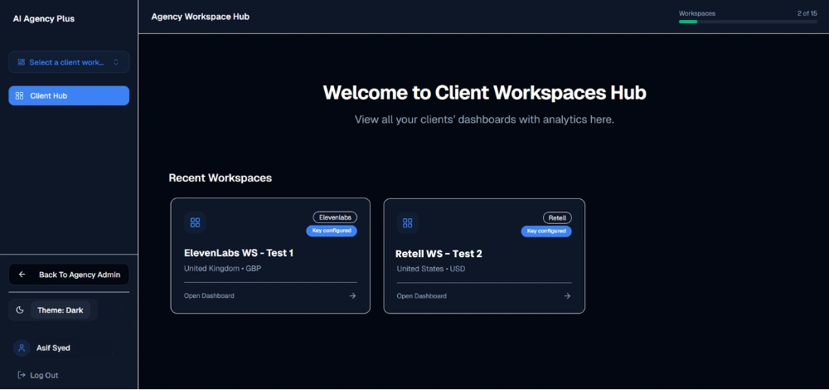Viewport: 829px width, 390px height.
Task: Click the Workspaces label above progress bar
Action: pos(697,14)
